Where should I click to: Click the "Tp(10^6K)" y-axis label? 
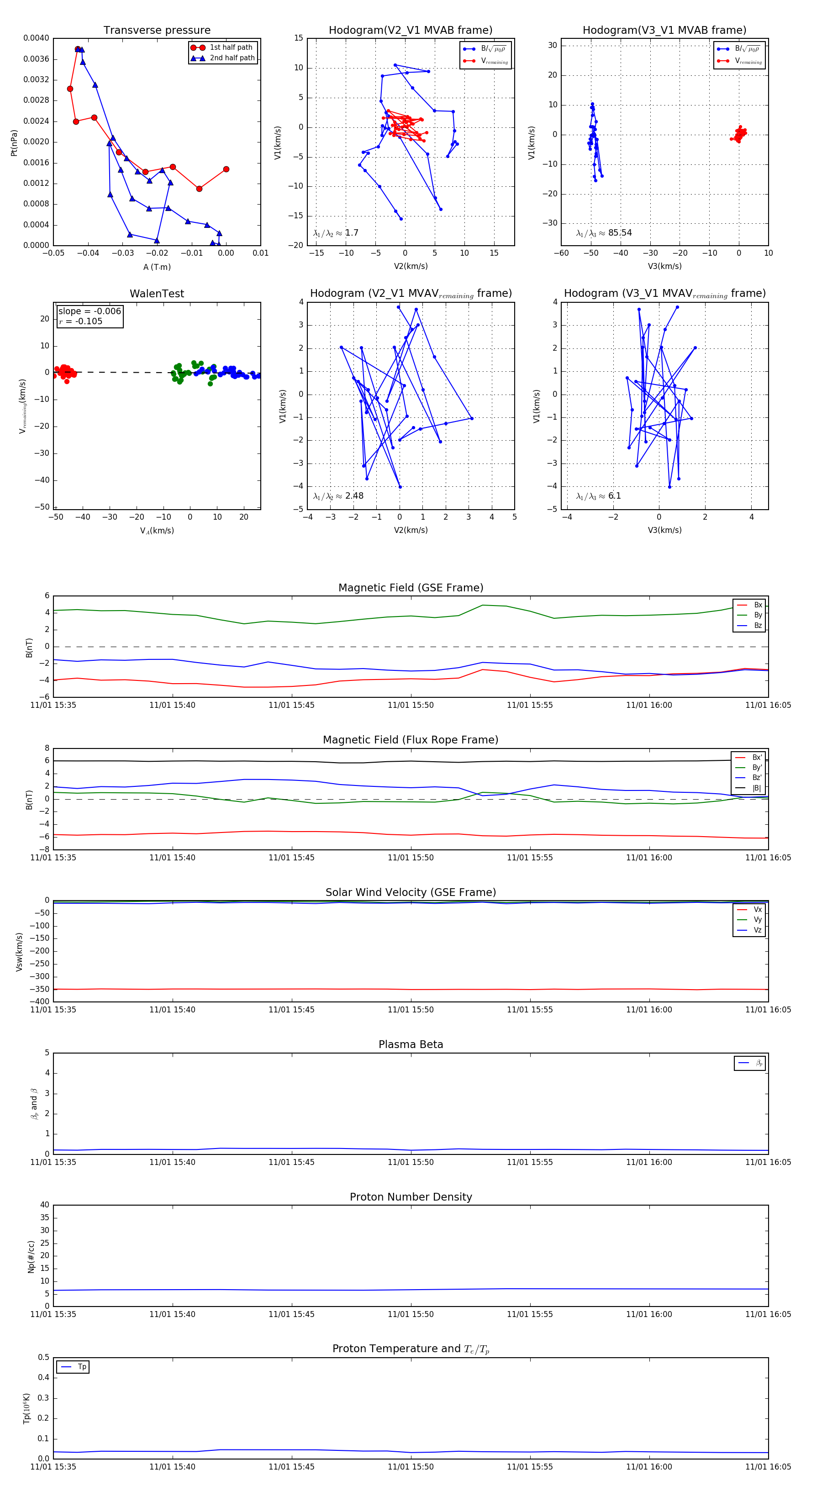[x=26, y=1408]
